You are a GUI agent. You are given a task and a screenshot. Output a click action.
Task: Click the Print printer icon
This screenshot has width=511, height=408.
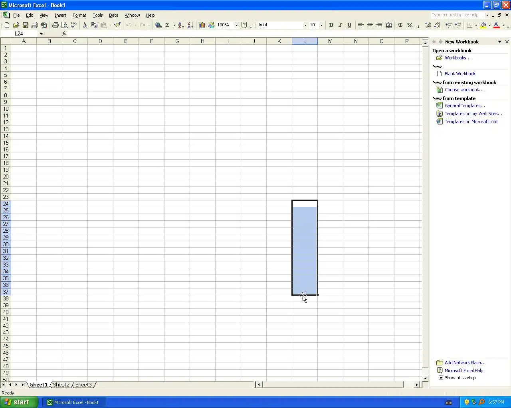[55, 25]
